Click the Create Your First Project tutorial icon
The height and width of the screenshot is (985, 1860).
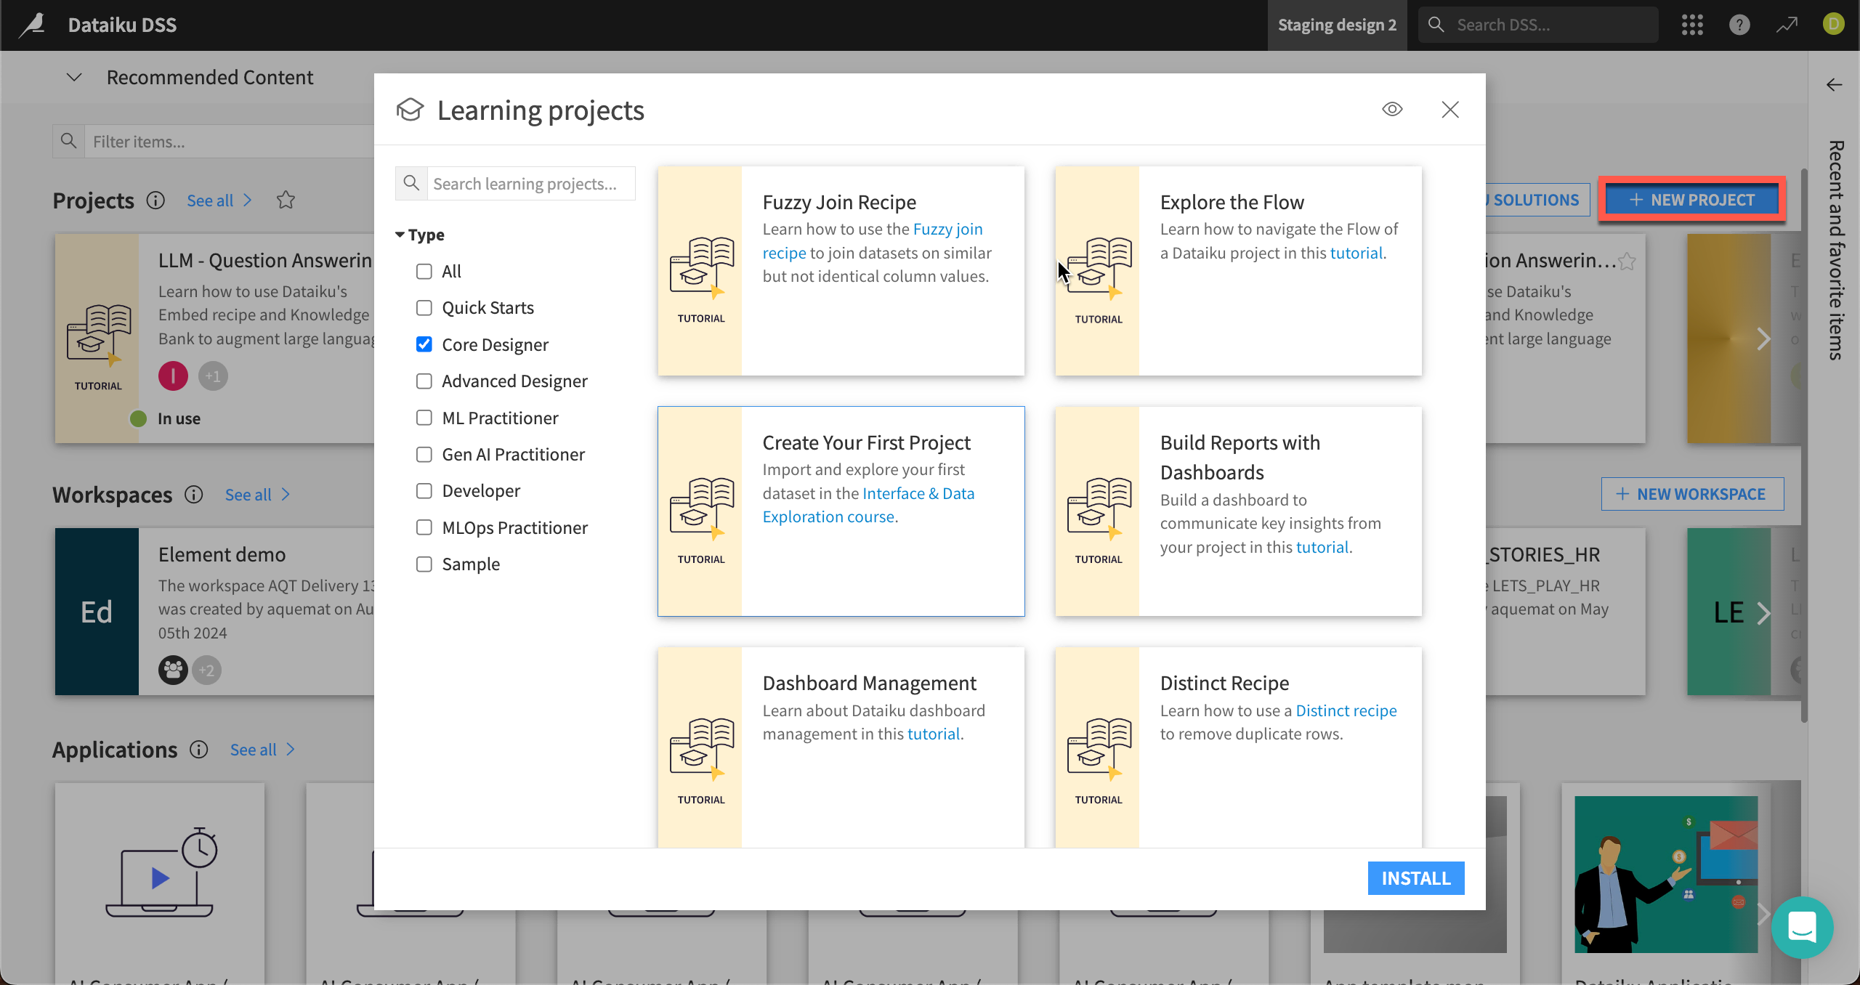point(702,510)
